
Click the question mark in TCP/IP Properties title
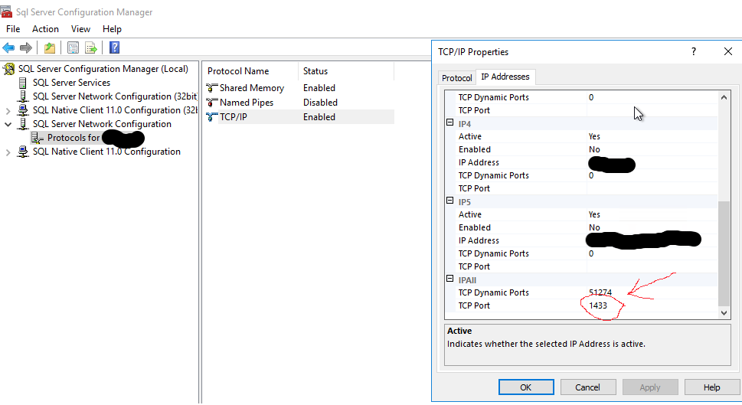[x=693, y=51]
